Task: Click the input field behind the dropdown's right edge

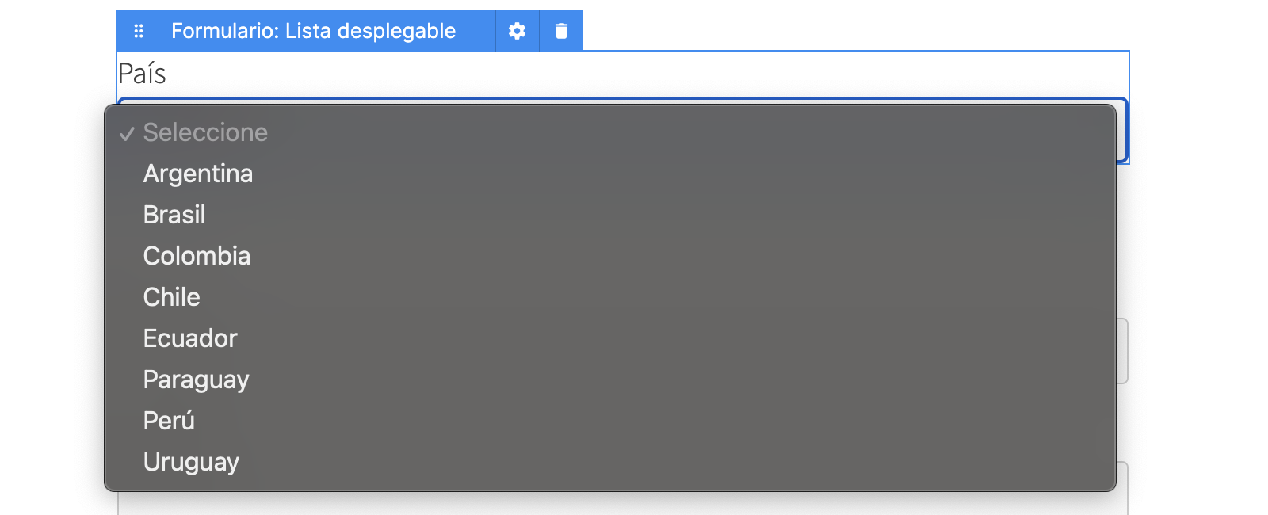Action: pyautogui.click(x=1122, y=351)
